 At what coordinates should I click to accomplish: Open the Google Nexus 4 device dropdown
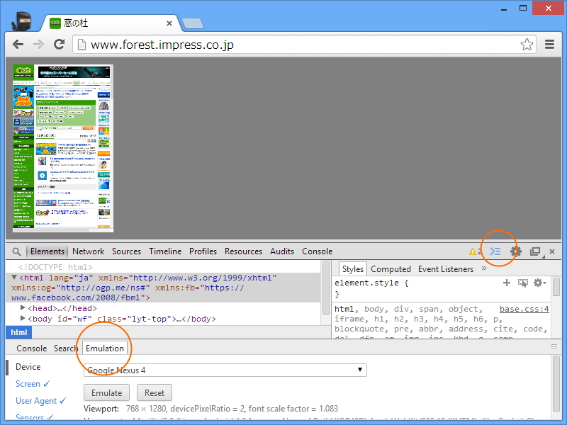[x=225, y=370]
